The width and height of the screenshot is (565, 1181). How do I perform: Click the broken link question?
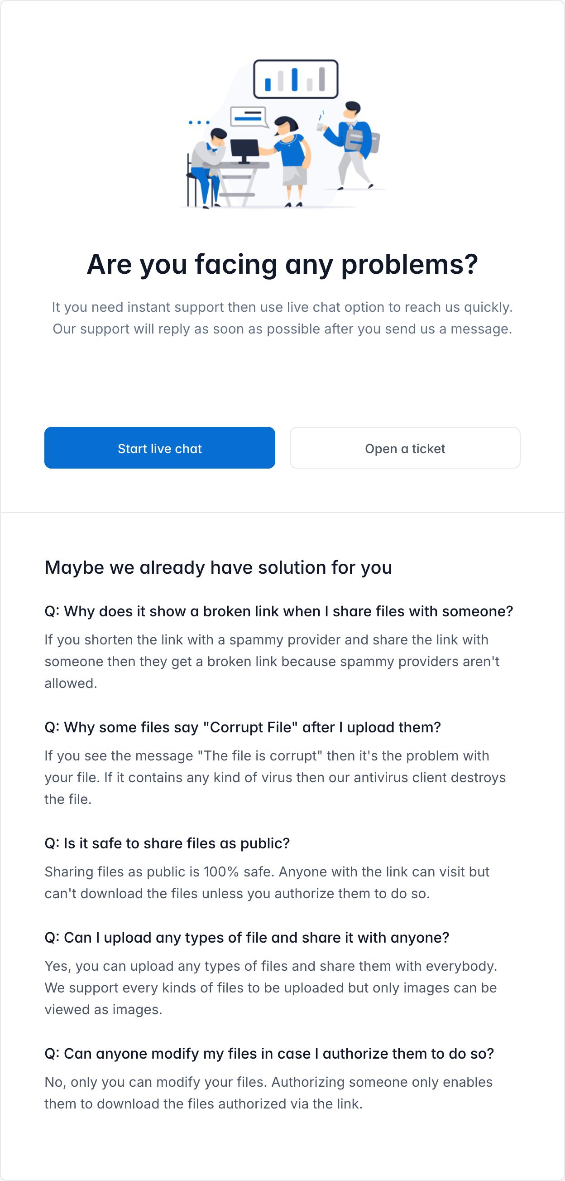point(278,611)
